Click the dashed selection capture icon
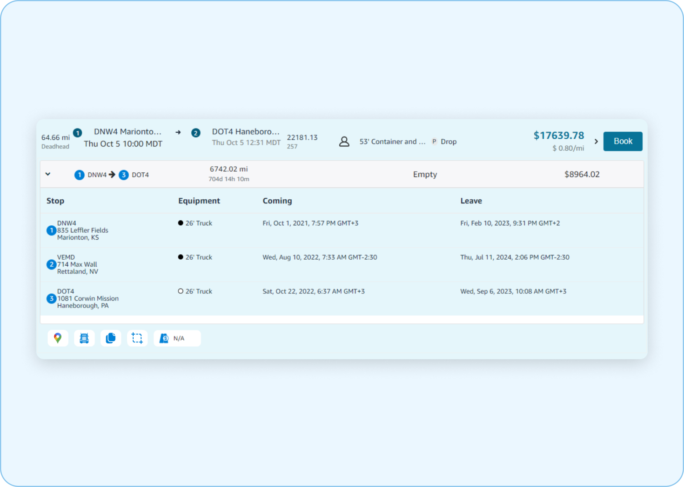The image size is (684, 487). coord(137,338)
